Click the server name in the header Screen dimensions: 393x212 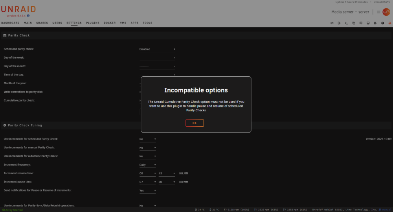pos(364,12)
